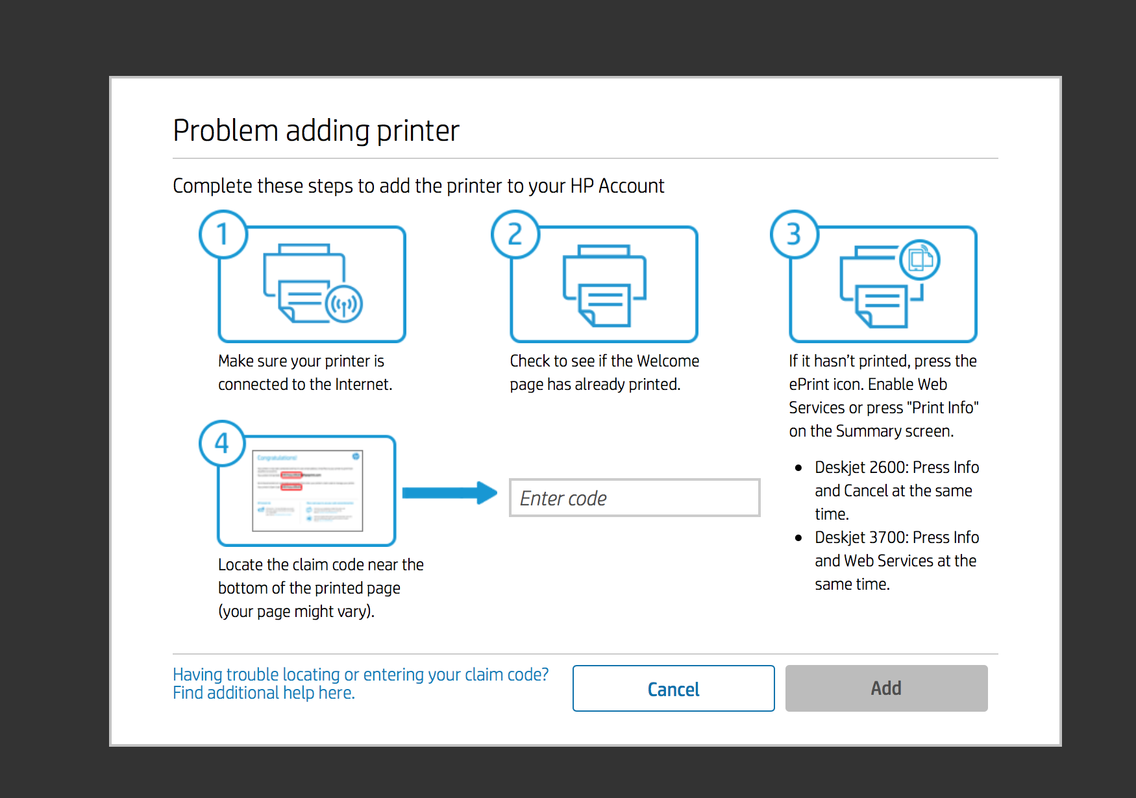
Task: Click the step 1 numbered circle
Action: (x=223, y=235)
